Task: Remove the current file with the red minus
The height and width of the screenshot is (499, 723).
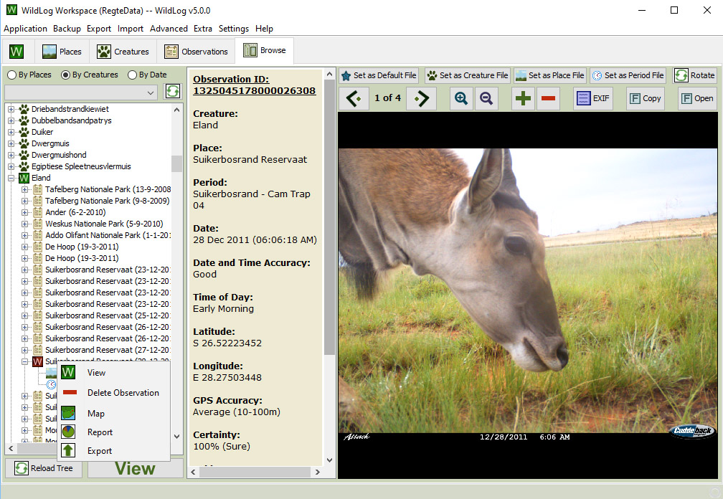Action: [x=548, y=98]
